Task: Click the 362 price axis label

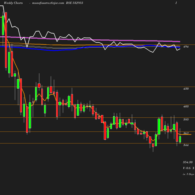Action: 186,133
